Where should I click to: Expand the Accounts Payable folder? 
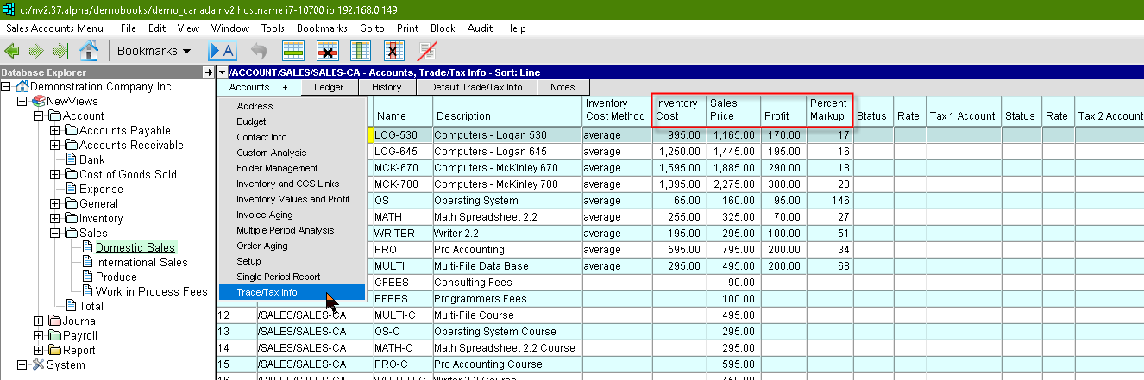click(x=54, y=131)
